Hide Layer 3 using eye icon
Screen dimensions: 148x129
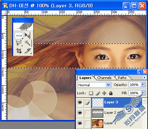point(80,103)
